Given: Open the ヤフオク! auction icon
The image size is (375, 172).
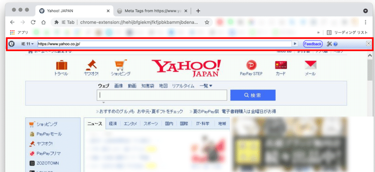Looking at the screenshot, I should [x=91, y=68].
